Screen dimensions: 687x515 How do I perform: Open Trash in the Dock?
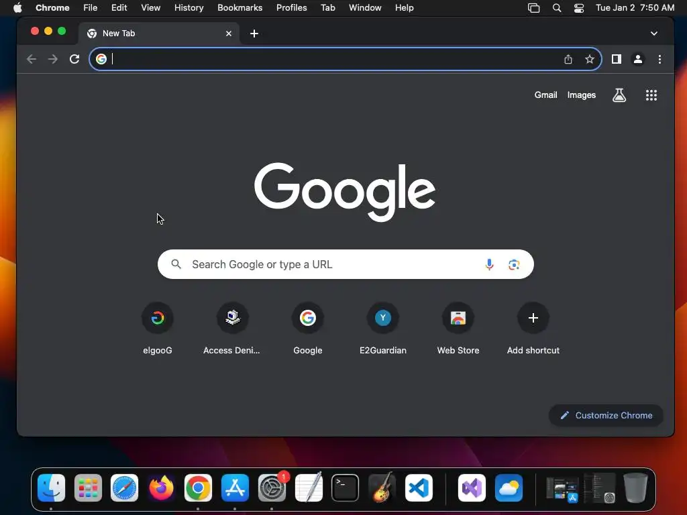click(x=635, y=488)
